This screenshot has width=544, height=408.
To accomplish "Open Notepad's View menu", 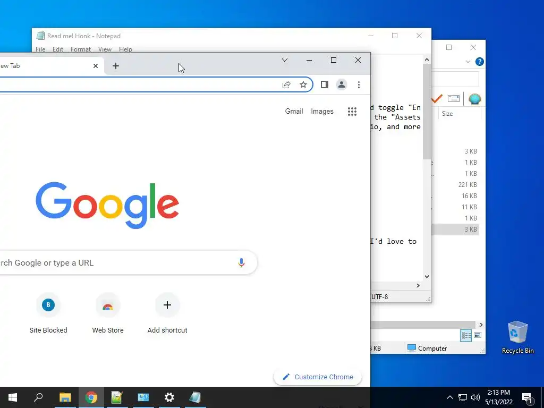I will 105,49.
